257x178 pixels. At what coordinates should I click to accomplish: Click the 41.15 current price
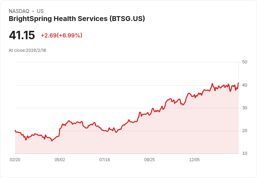[x=22, y=35]
